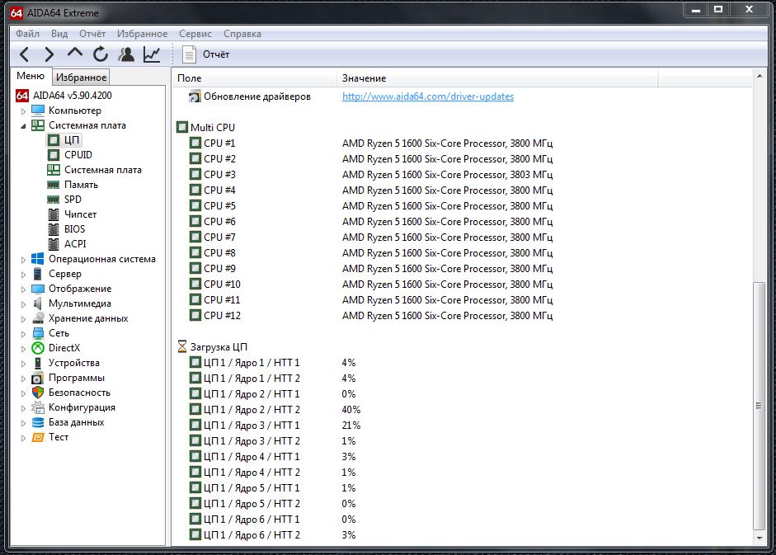Open the Файл menu
This screenshot has height=555, width=776.
pos(27,34)
